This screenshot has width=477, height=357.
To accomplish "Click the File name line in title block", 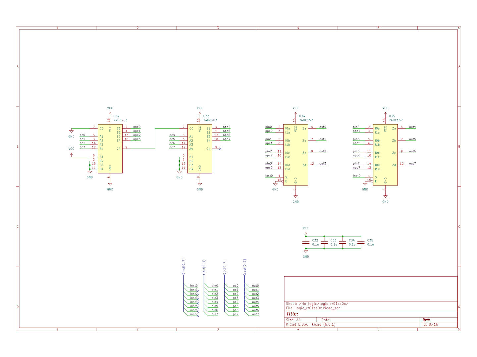I will [313, 308].
